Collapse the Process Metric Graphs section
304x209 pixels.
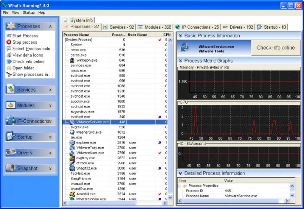180,61
